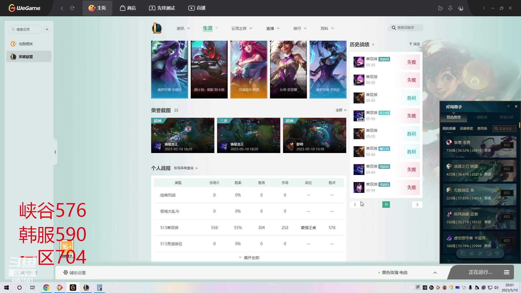Viewport: 521px width, 293px height.
Task: Lock 放逐之刃 锐雯 with 锁定
Action: pos(507,169)
